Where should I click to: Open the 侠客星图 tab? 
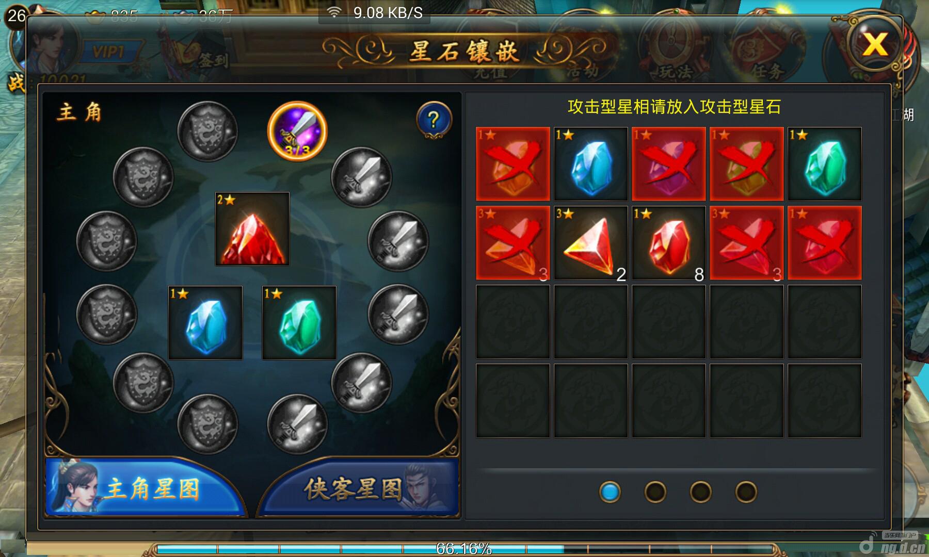pos(359,487)
